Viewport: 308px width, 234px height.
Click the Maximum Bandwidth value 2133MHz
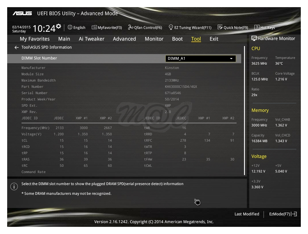[x=172, y=80]
